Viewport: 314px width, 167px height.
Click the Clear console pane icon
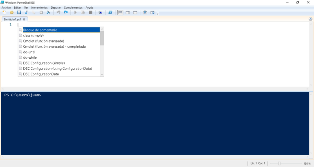(x=48, y=13)
